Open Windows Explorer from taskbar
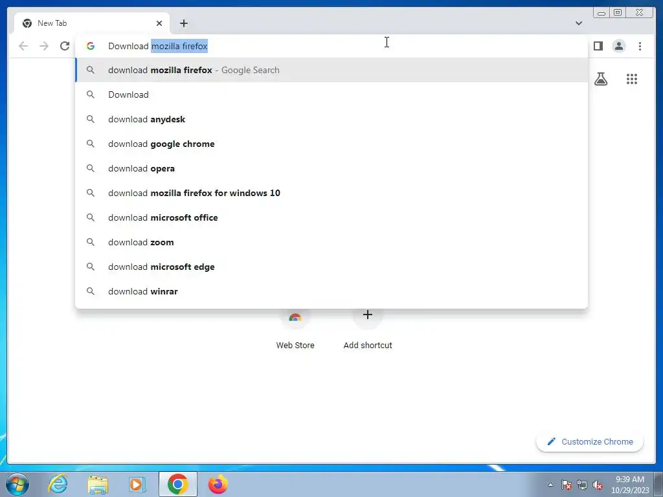This screenshot has width=663, height=497. coord(98,484)
